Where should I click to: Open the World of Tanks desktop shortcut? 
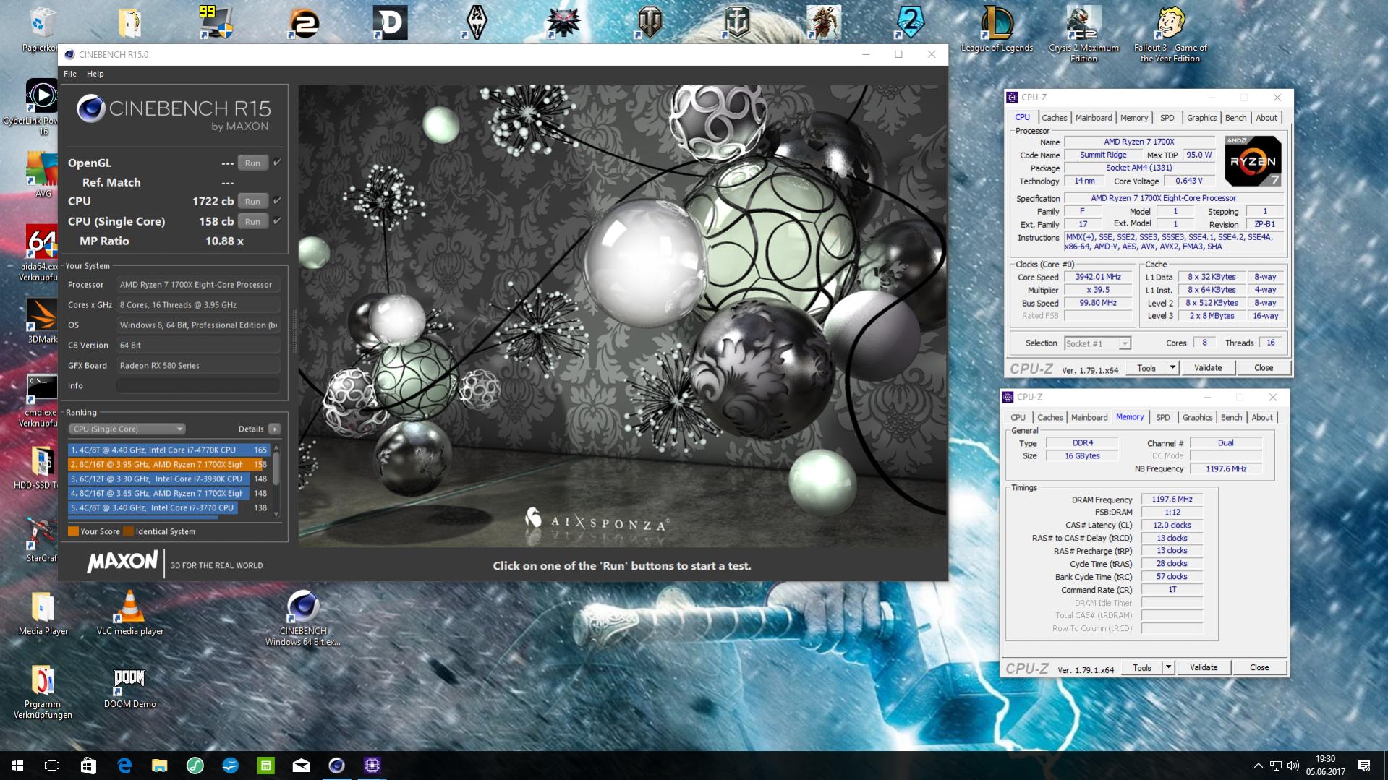[650, 22]
